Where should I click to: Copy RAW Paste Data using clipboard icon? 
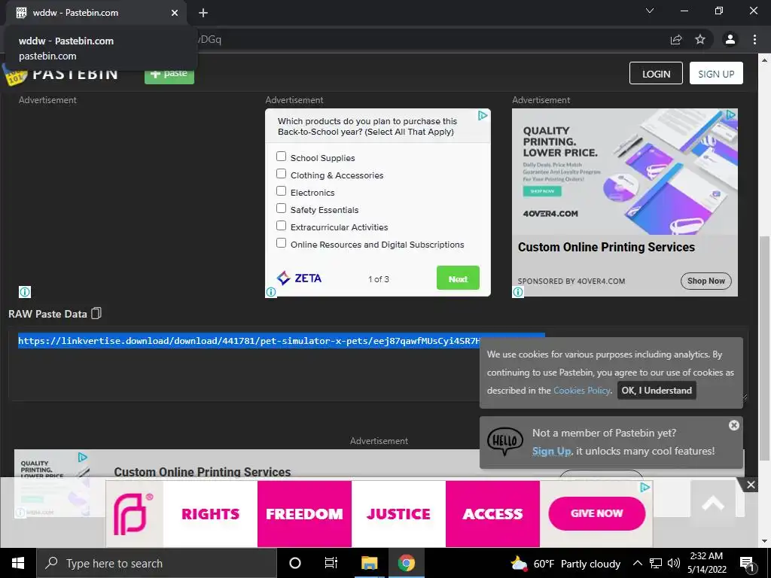(x=96, y=314)
